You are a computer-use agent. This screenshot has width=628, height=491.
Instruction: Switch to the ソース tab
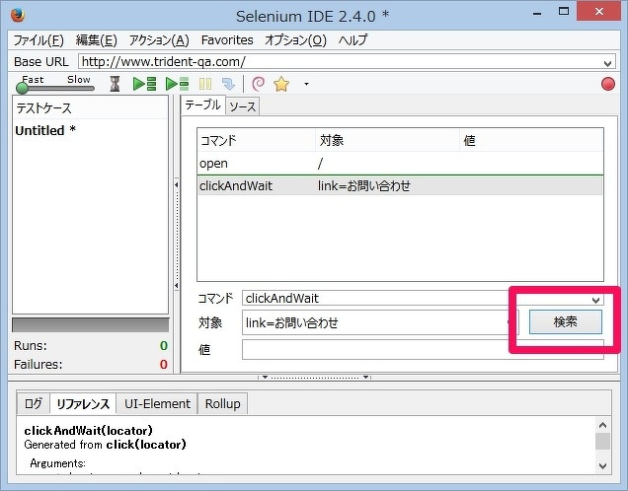pos(243,105)
